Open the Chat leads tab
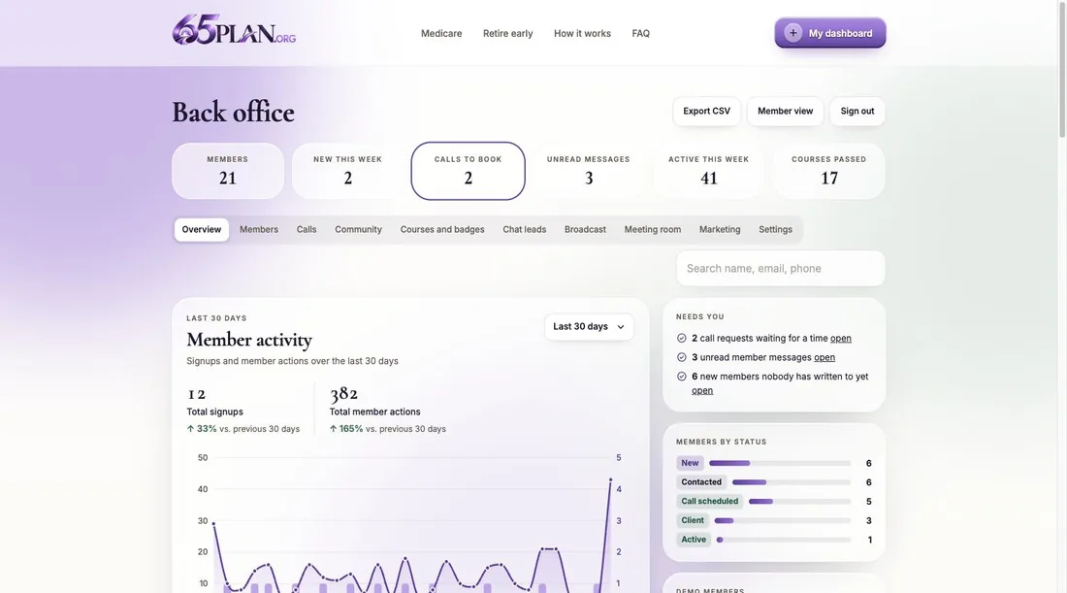The width and height of the screenshot is (1067, 593). click(524, 229)
